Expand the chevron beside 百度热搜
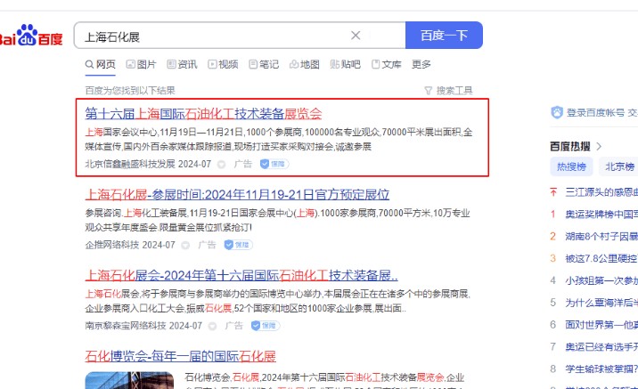The height and width of the screenshot is (389, 638). click(599, 146)
